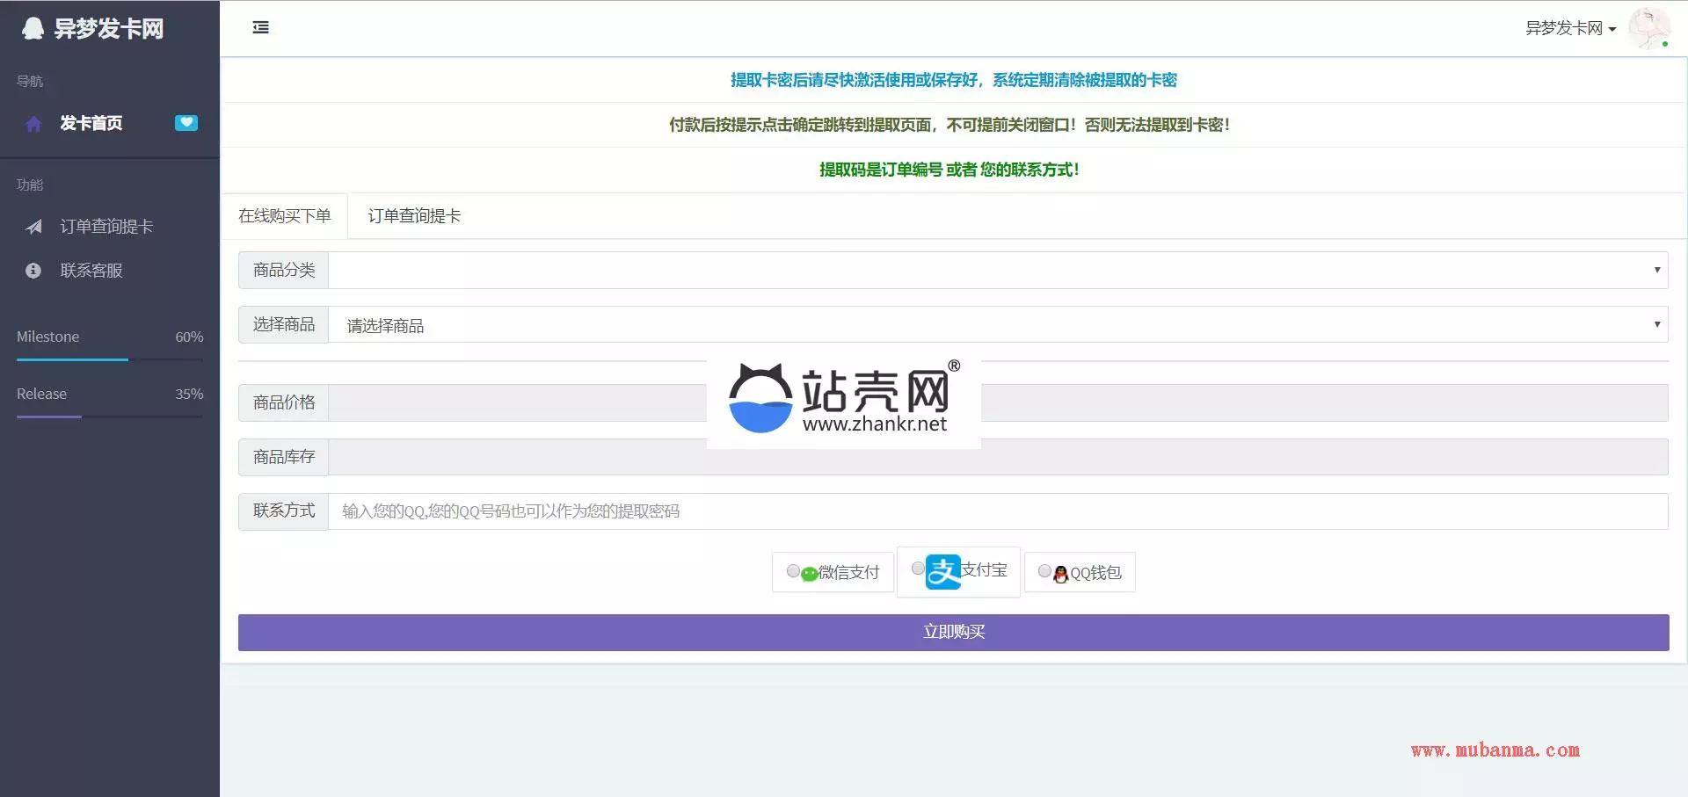Click the paper plane icon for 订单查询提卡
Image resolution: width=1688 pixels, height=797 pixels.
(x=33, y=227)
